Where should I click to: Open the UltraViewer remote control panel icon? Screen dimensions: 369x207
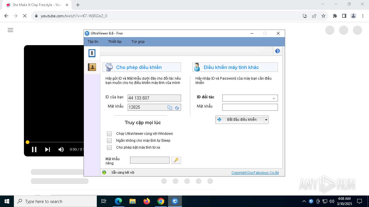pyautogui.click(x=92, y=53)
